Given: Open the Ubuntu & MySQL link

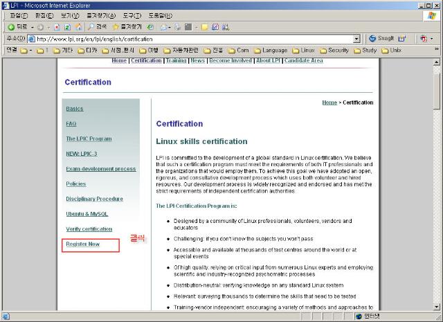Looking at the screenshot, I should click(87, 214).
